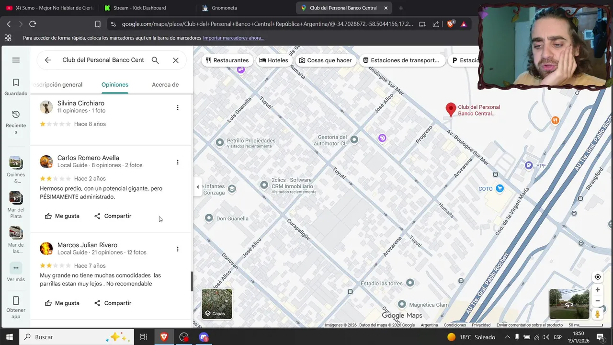Screen dimensions: 613x345
Task: Like Marcos Julian Rivero's review
Action: pos(62,303)
